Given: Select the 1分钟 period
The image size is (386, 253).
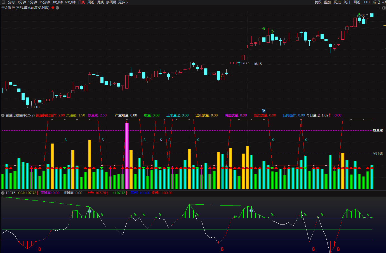Looking at the screenshot, I should (x=22, y=2).
